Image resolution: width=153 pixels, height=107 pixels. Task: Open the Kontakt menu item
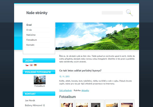30,45
